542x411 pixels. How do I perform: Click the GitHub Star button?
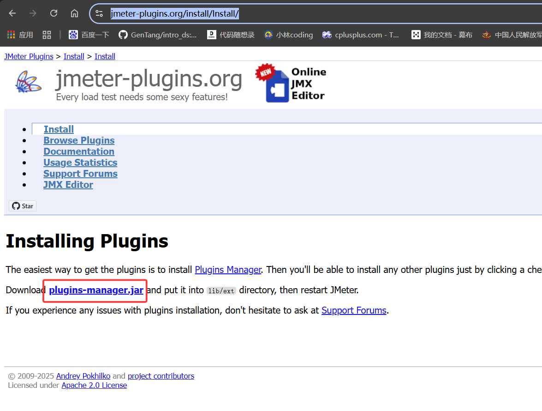23,206
